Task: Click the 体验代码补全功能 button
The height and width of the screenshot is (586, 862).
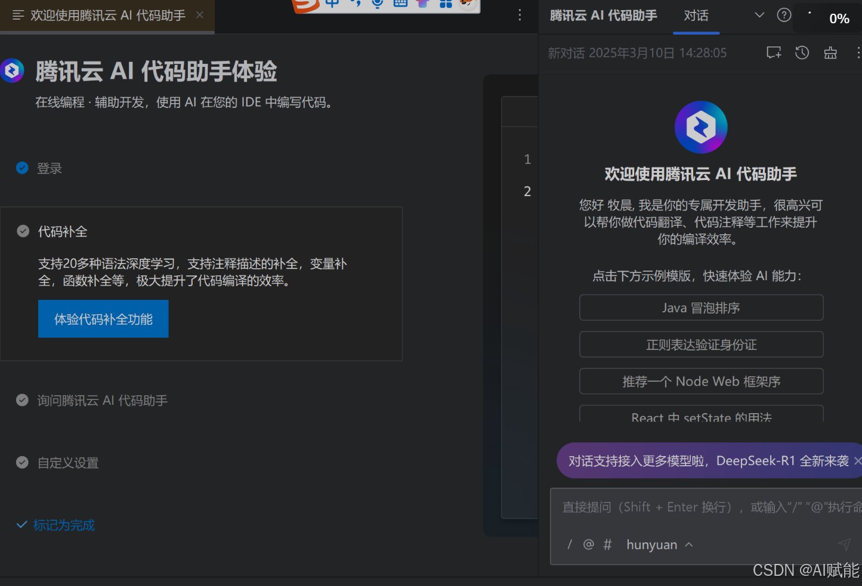Action: (x=103, y=319)
